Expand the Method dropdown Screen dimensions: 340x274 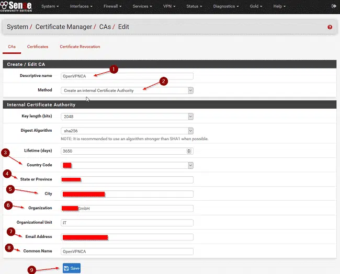[x=127, y=90]
